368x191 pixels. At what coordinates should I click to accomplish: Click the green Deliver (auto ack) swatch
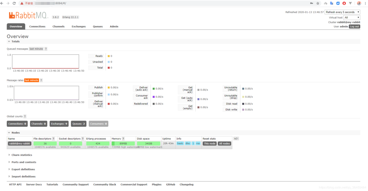pyautogui.click(x=153, y=89)
